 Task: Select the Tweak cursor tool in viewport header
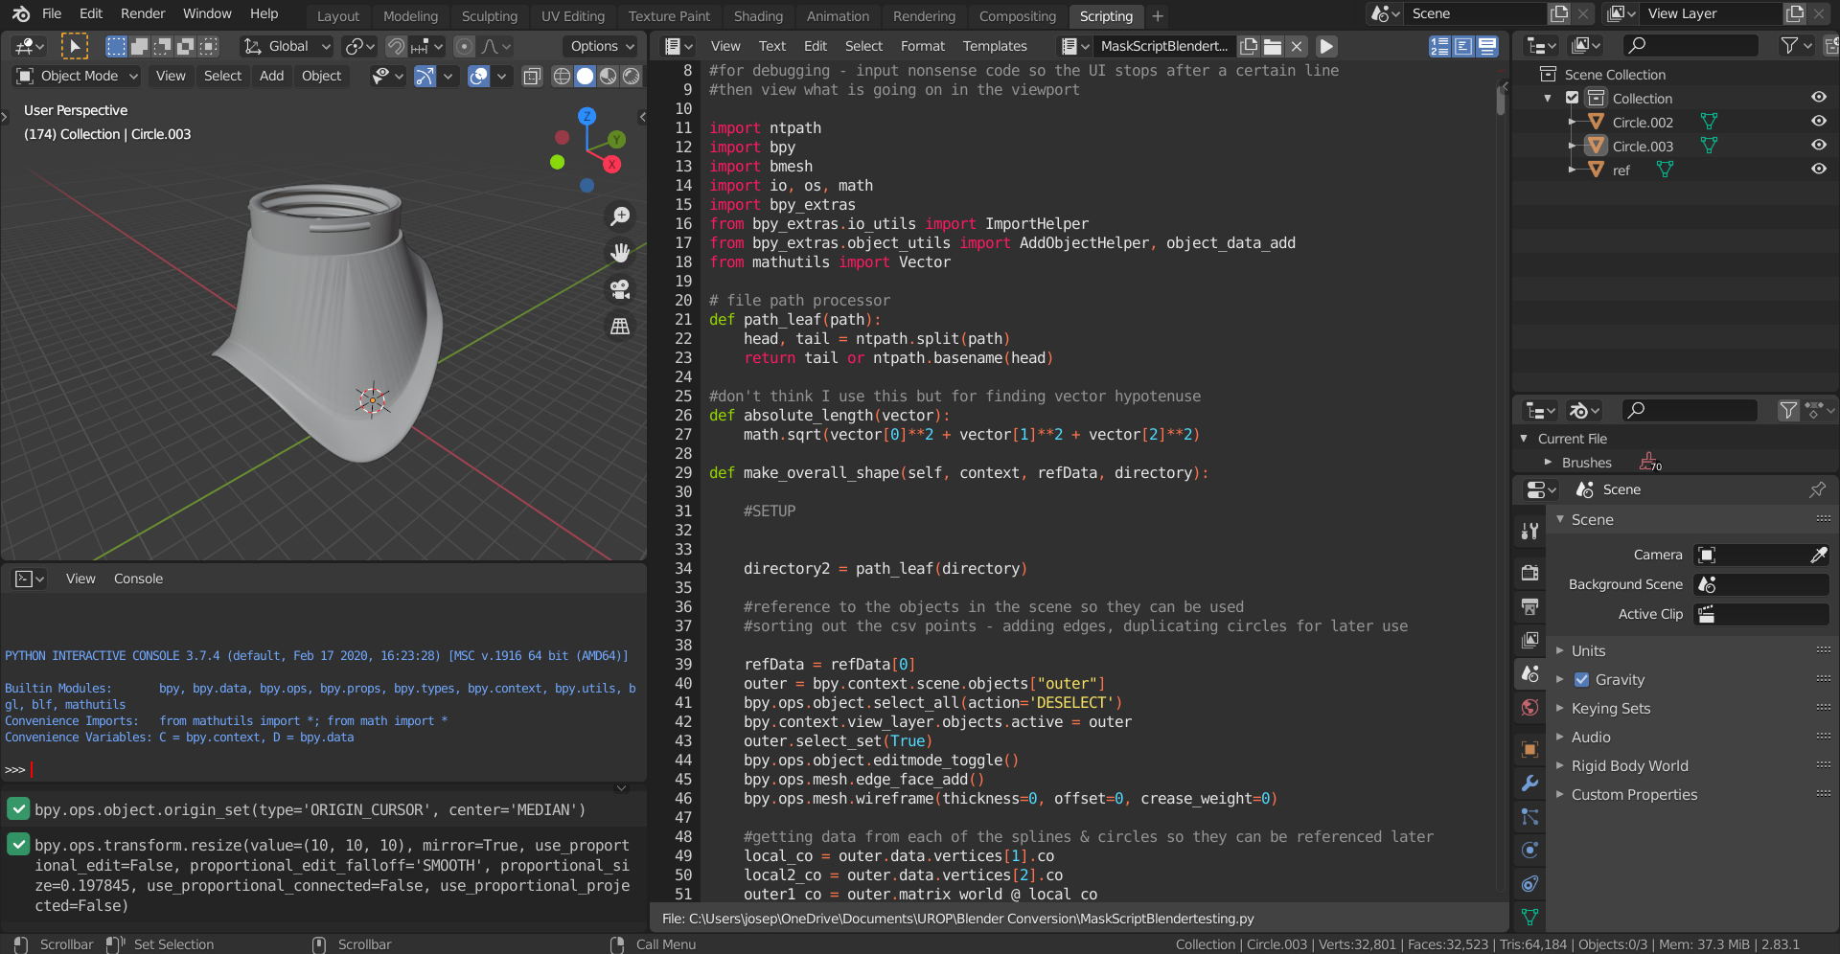click(74, 46)
